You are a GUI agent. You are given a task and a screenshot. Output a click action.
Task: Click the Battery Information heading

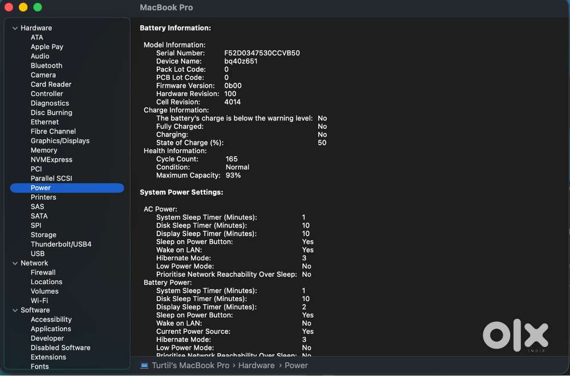175,28
